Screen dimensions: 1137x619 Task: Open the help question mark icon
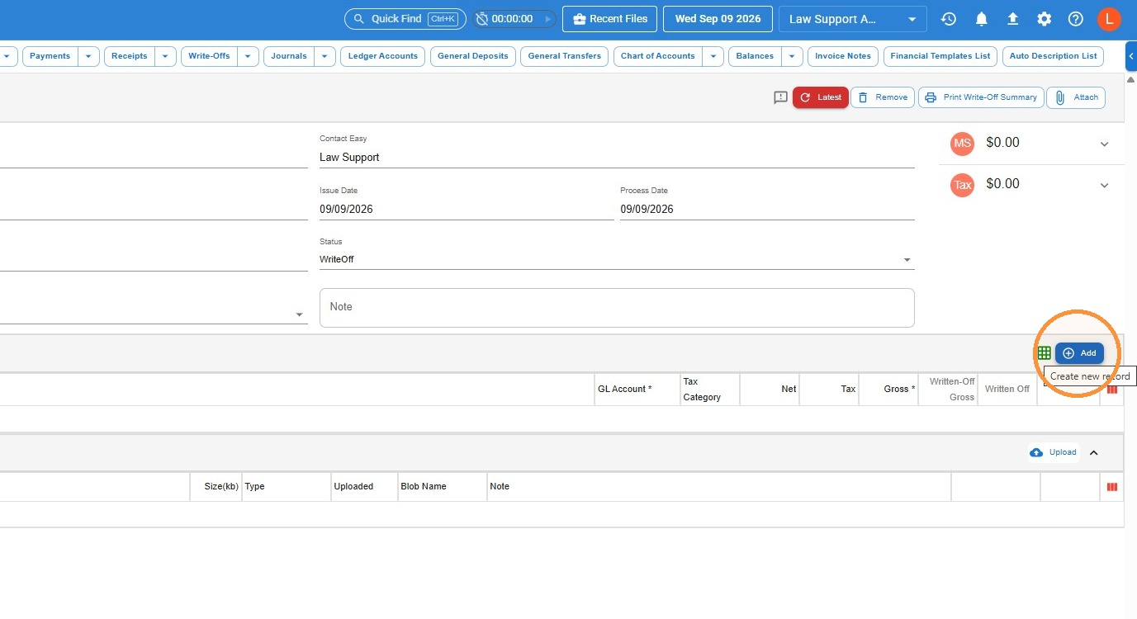[x=1076, y=19]
